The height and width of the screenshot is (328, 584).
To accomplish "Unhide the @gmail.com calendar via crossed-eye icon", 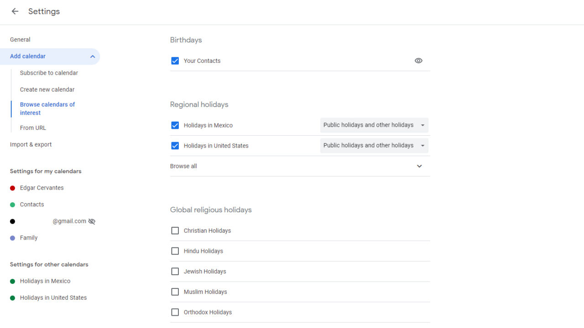I will [92, 221].
